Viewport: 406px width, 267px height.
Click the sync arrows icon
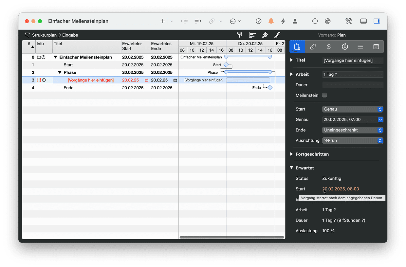pyautogui.click(x=315, y=21)
